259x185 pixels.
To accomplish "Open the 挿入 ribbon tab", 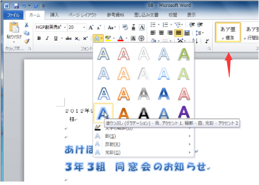I will [54, 15].
